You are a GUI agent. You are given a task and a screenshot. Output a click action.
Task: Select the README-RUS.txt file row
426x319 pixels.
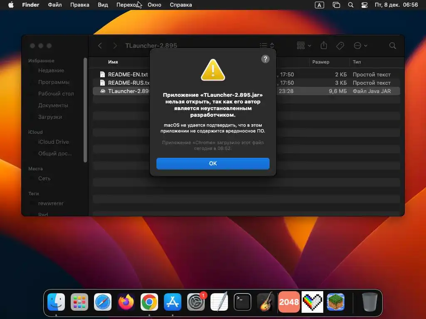click(x=246, y=83)
